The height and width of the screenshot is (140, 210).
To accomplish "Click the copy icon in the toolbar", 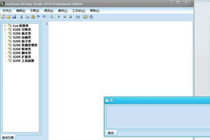I will [x=27, y=17].
